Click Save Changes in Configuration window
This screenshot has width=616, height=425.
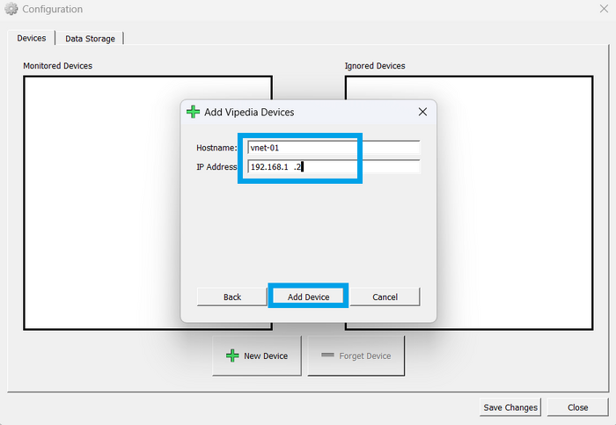[510, 407]
